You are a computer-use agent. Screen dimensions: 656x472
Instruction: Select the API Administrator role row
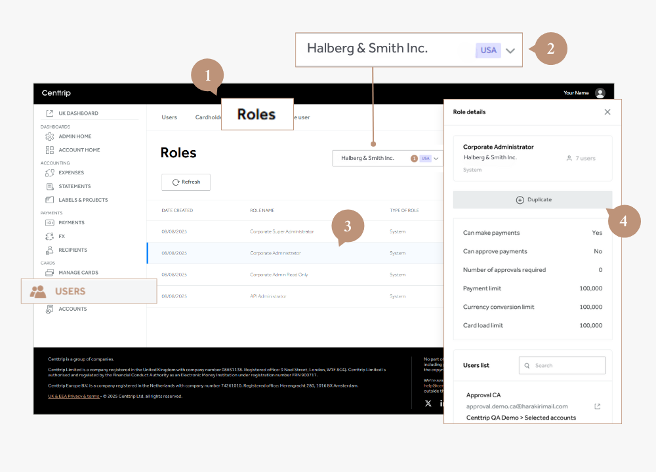click(295, 296)
